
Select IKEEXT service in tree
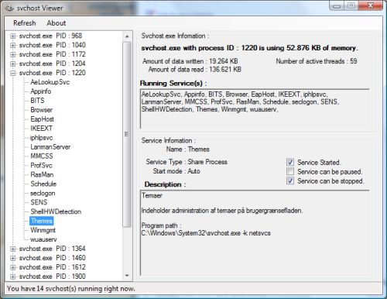[42, 129]
